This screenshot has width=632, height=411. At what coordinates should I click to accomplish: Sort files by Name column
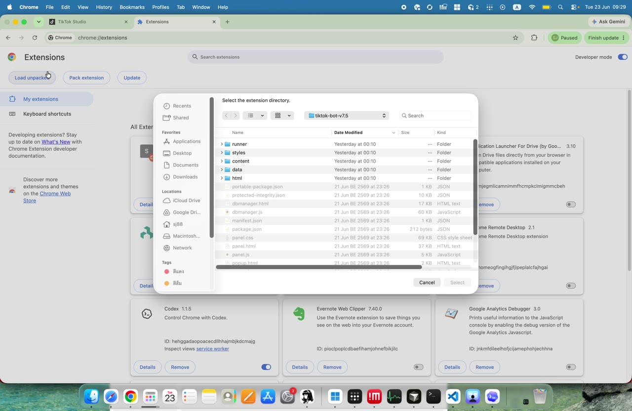pyautogui.click(x=274, y=132)
